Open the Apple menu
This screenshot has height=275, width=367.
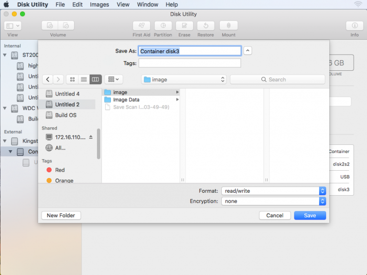pos(7,4)
